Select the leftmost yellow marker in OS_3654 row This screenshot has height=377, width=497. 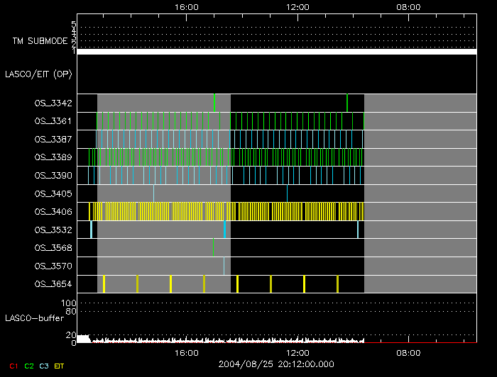[104, 283]
